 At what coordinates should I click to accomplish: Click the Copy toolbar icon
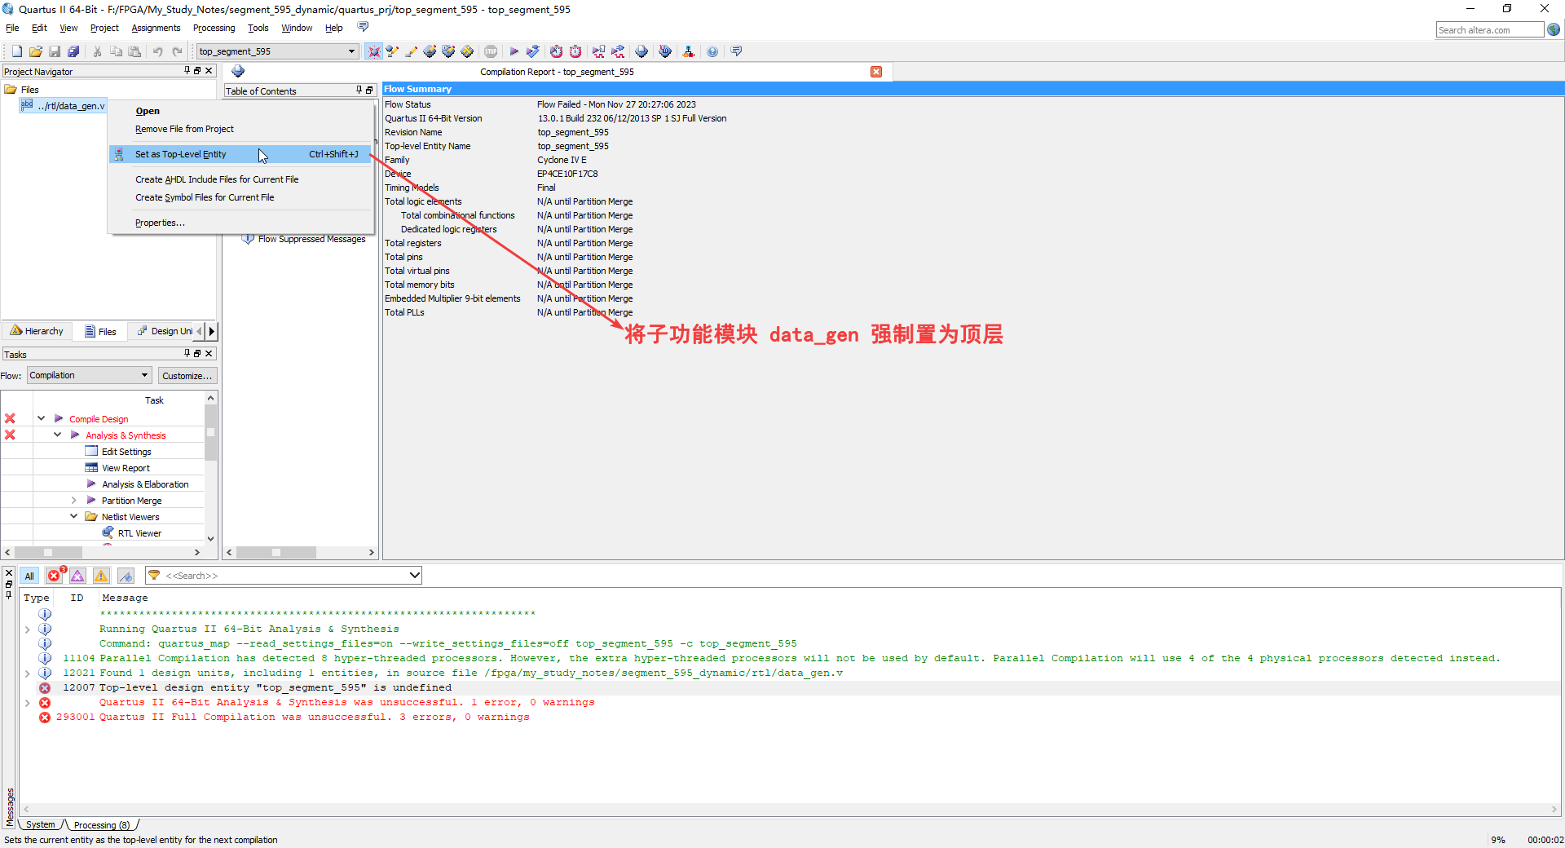pos(116,51)
